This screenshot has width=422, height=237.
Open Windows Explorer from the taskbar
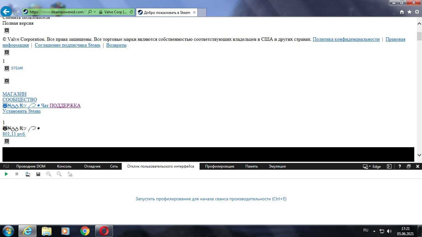coord(47,231)
